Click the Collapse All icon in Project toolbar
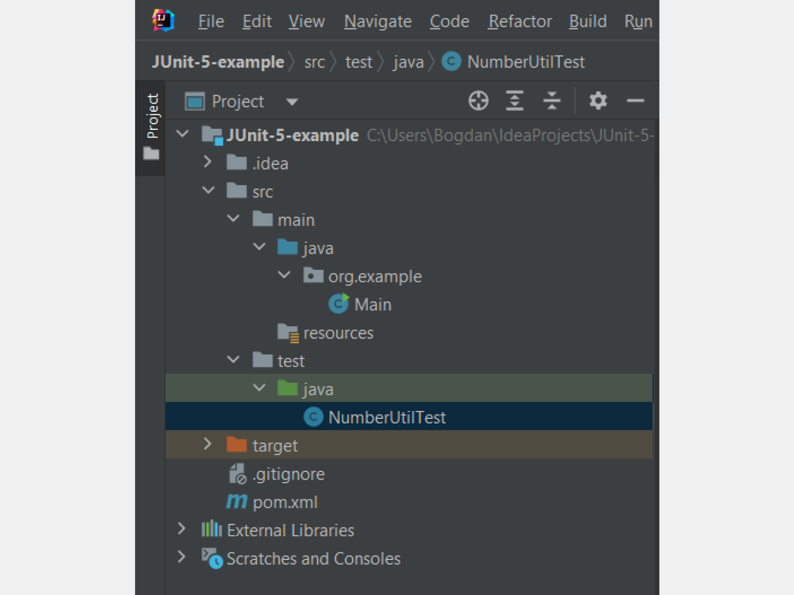This screenshot has height=595, width=794. tap(552, 100)
